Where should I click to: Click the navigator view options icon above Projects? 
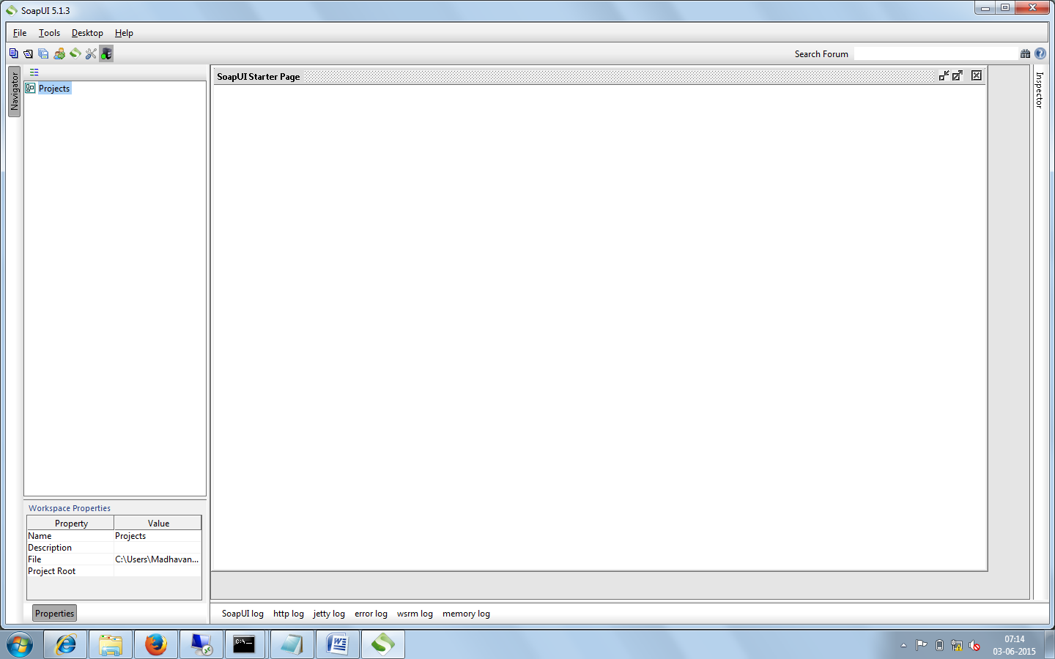(34, 72)
